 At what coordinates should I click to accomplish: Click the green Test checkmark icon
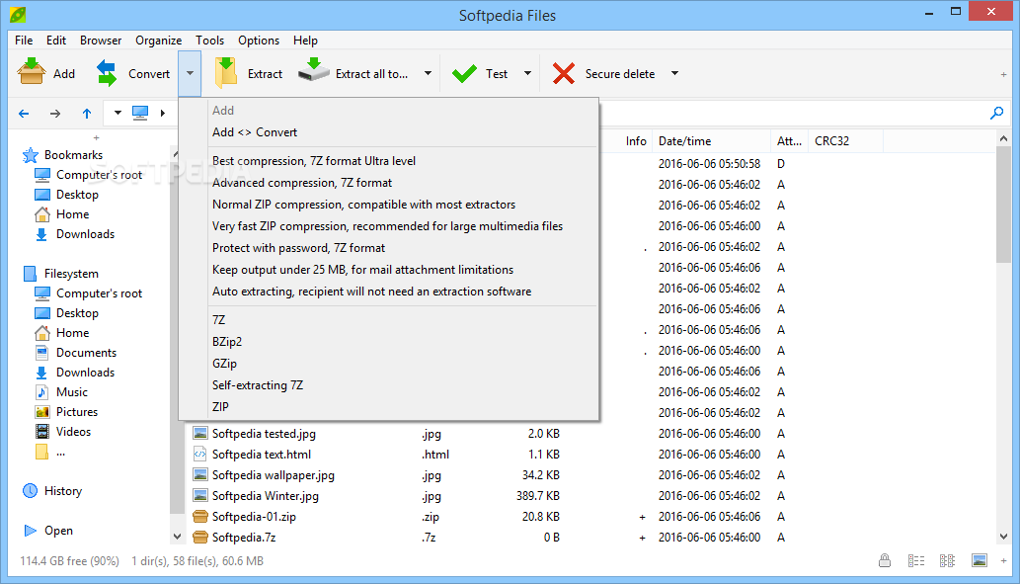click(464, 73)
